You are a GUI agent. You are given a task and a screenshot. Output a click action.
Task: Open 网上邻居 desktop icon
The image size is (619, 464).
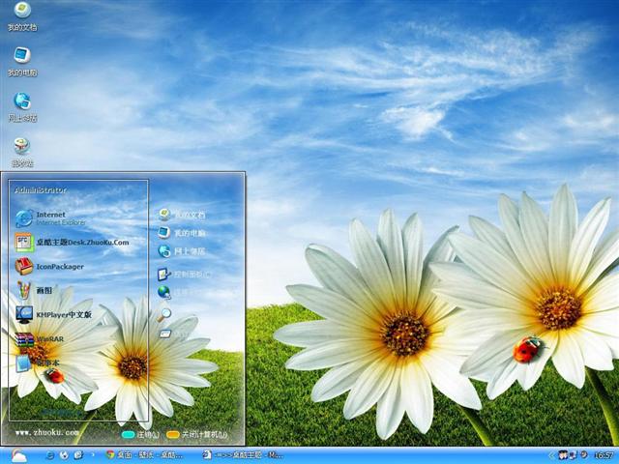[22, 107]
